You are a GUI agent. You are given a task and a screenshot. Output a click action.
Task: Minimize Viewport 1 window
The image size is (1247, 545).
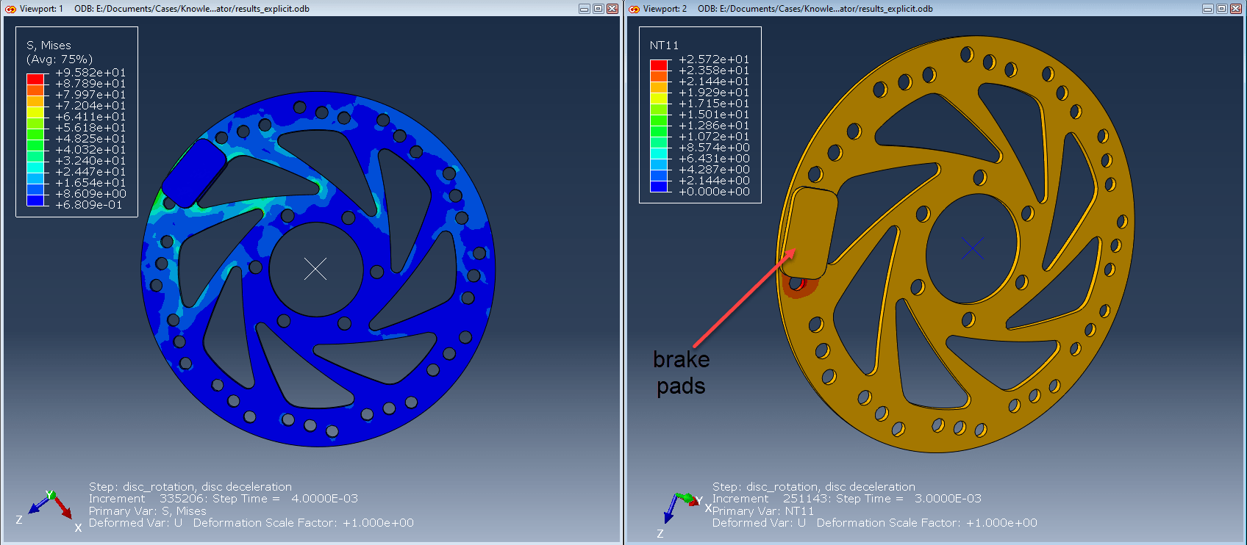coord(585,9)
